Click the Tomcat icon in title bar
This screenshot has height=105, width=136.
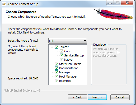click(4, 4)
